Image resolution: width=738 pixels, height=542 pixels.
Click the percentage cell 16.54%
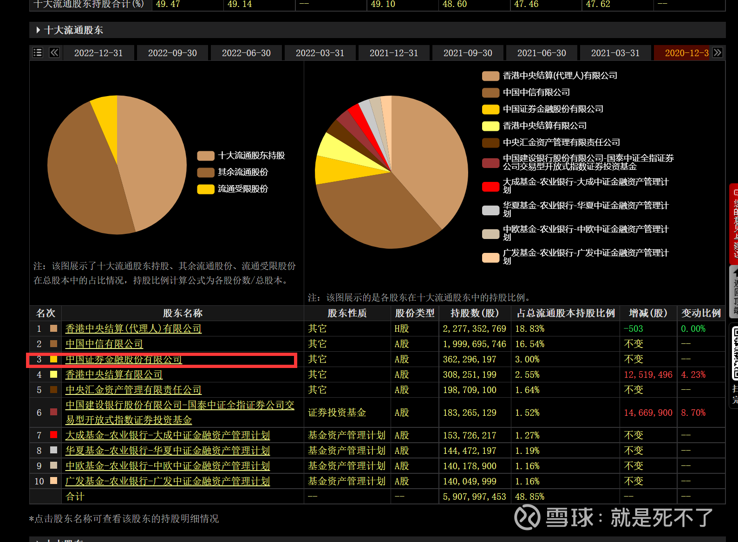click(x=529, y=344)
